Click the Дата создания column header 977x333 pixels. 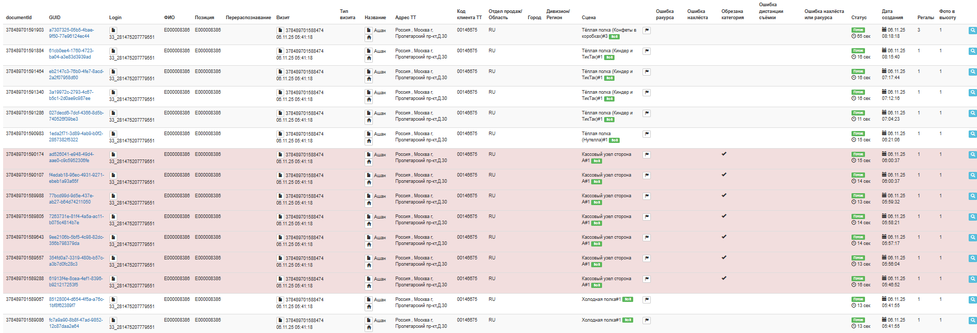[x=892, y=15]
